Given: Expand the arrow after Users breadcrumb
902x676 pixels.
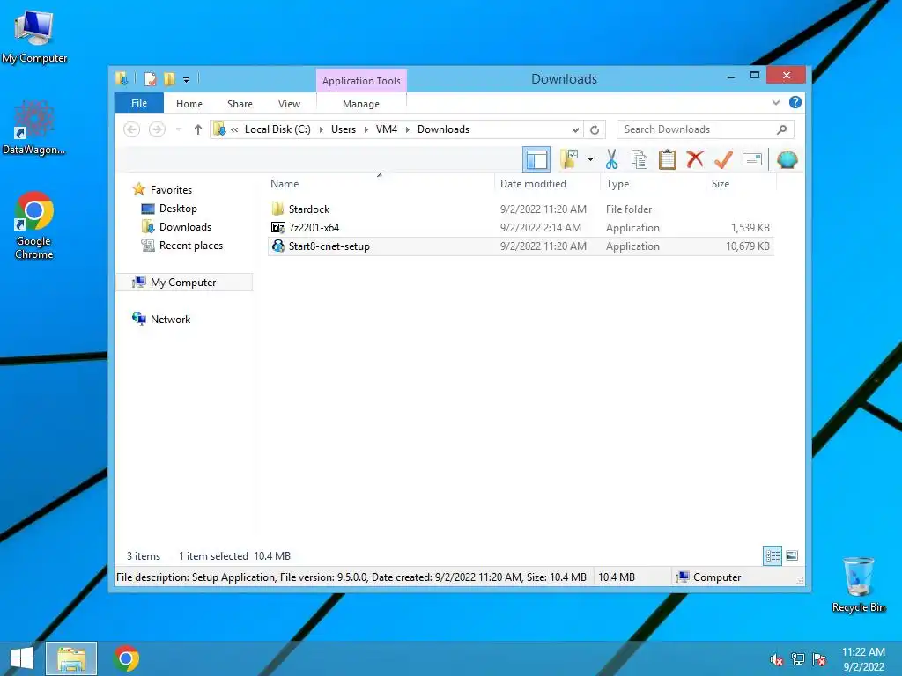Looking at the screenshot, I should [x=366, y=129].
